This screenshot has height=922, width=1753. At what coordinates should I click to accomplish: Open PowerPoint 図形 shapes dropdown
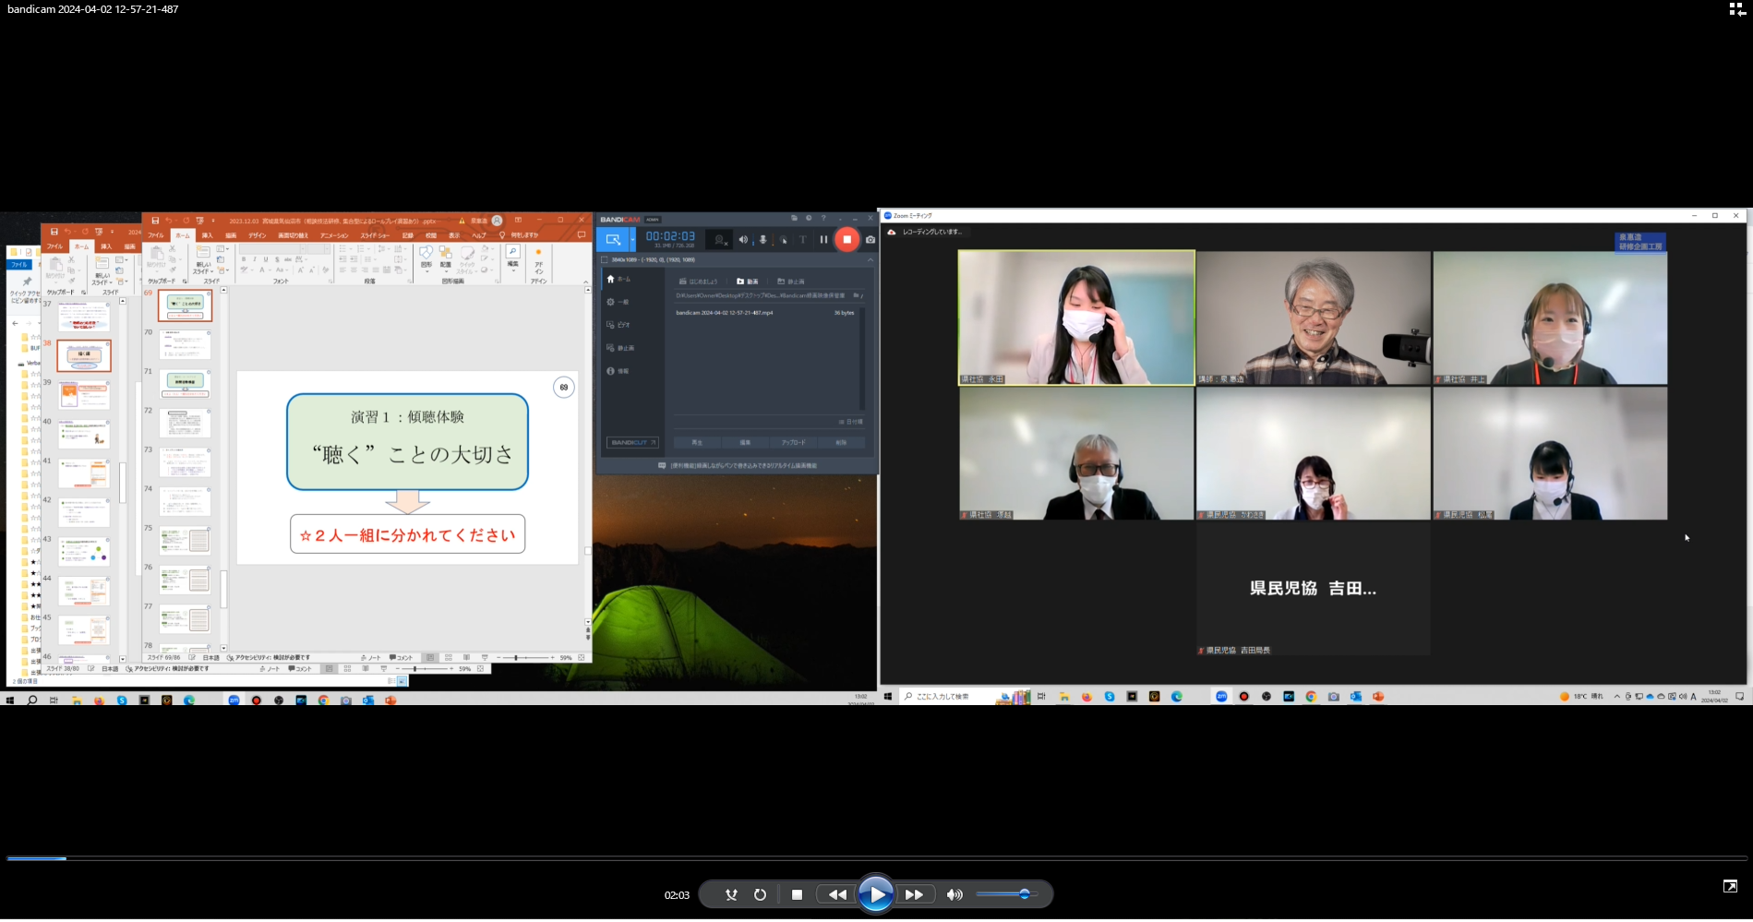click(426, 257)
